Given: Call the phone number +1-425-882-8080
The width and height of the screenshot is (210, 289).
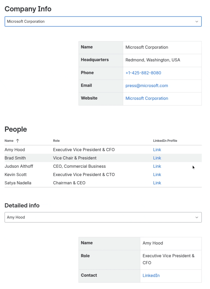Looking at the screenshot, I should (143, 73).
